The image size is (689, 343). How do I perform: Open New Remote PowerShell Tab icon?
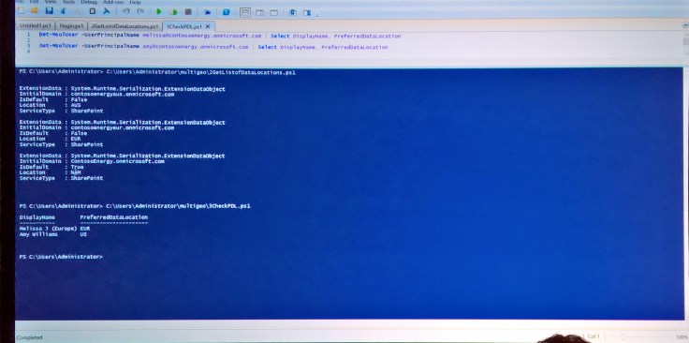[208, 12]
